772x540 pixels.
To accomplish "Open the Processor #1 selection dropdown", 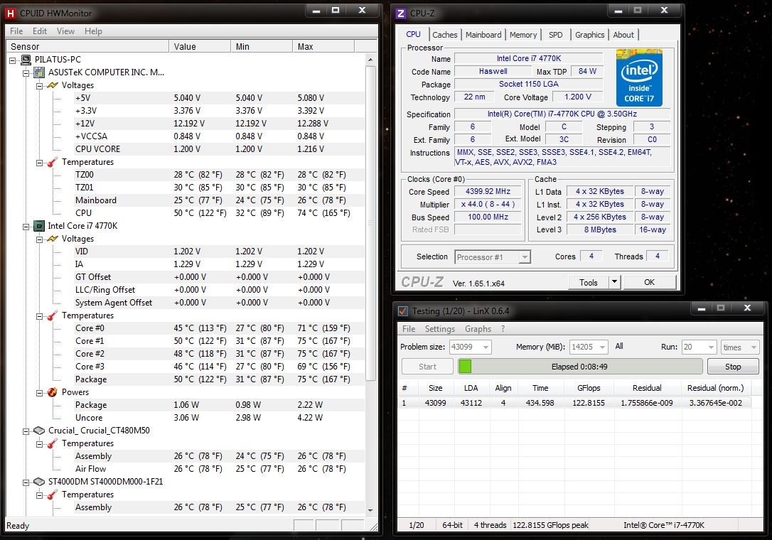I will tap(525, 257).
